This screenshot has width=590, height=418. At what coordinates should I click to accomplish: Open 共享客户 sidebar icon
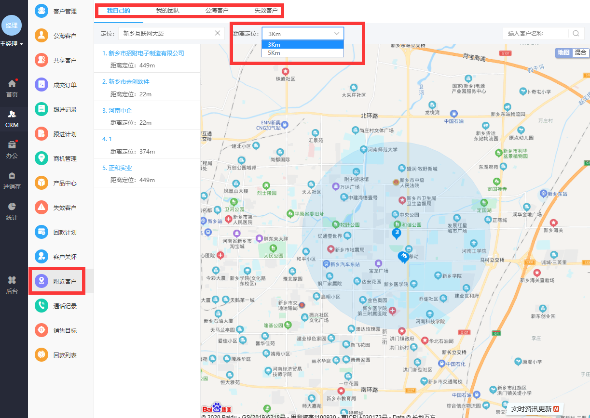(x=41, y=60)
